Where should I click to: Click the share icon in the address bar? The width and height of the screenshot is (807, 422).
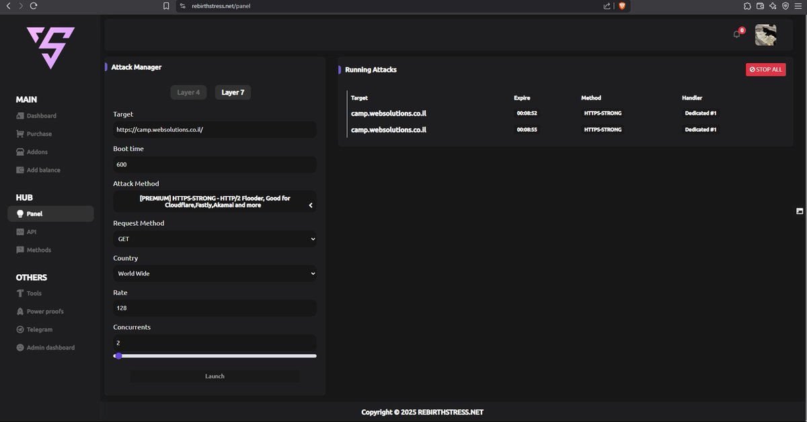tap(607, 6)
